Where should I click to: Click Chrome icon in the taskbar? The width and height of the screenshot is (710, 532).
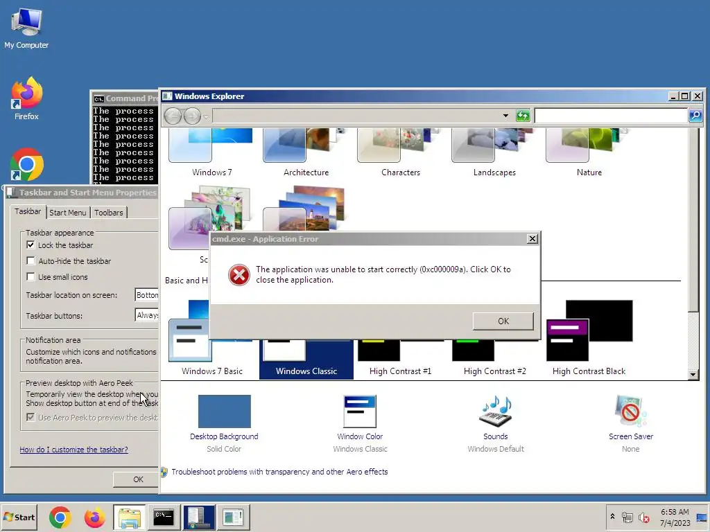pyautogui.click(x=60, y=517)
